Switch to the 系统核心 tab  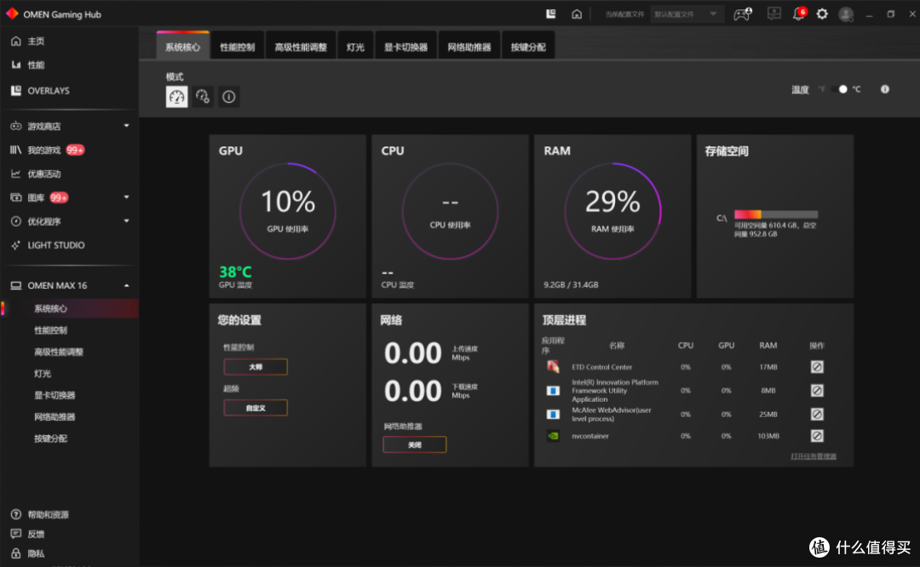coord(182,46)
